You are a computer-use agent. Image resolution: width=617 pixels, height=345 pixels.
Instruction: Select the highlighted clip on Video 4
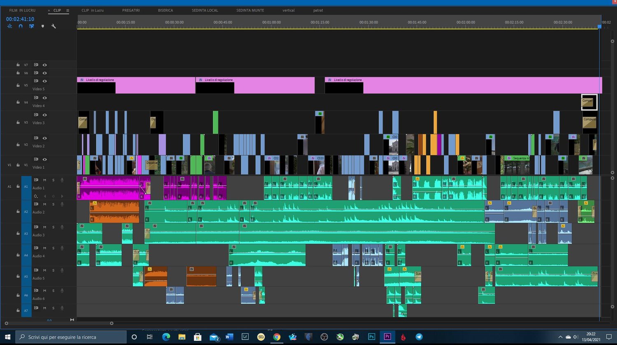click(x=589, y=102)
